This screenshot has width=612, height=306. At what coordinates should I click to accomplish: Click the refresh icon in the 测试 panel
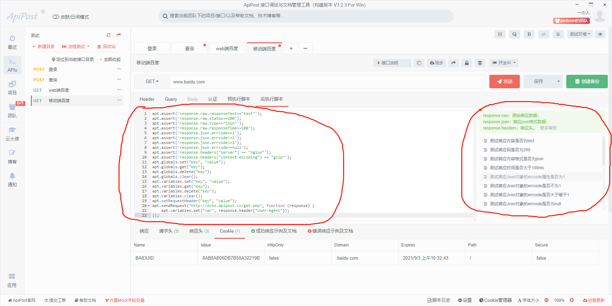pos(108,35)
